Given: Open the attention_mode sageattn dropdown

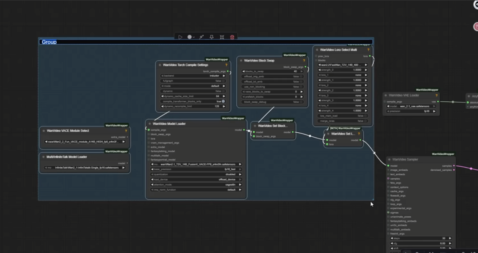Looking at the screenshot, I should (x=196, y=184).
